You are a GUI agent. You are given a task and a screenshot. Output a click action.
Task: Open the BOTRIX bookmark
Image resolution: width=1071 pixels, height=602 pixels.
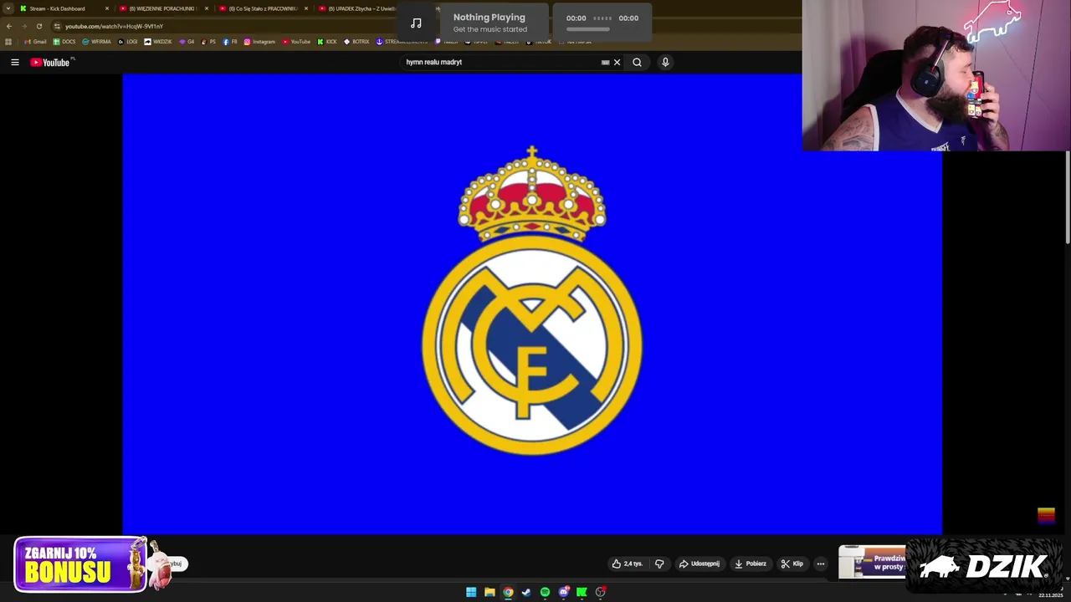point(356,42)
